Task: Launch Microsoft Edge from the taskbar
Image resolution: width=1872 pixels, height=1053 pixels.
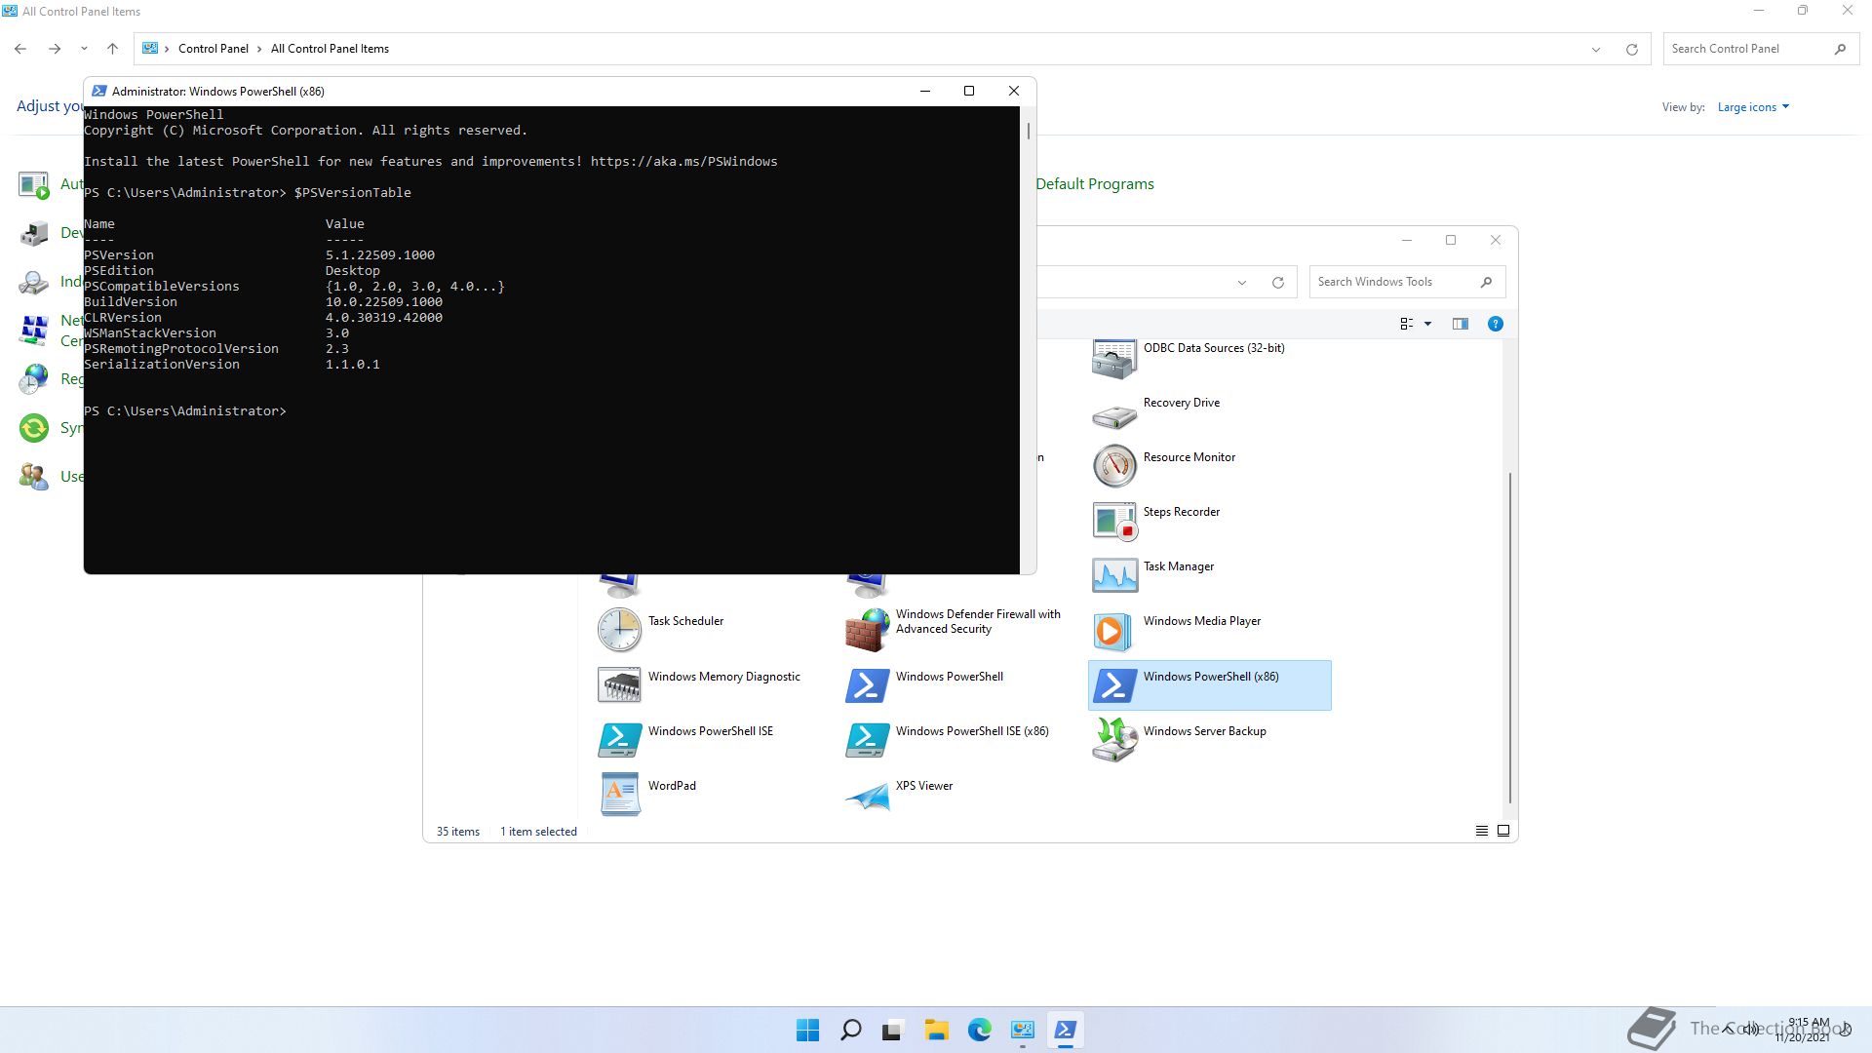Action: click(x=979, y=1030)
